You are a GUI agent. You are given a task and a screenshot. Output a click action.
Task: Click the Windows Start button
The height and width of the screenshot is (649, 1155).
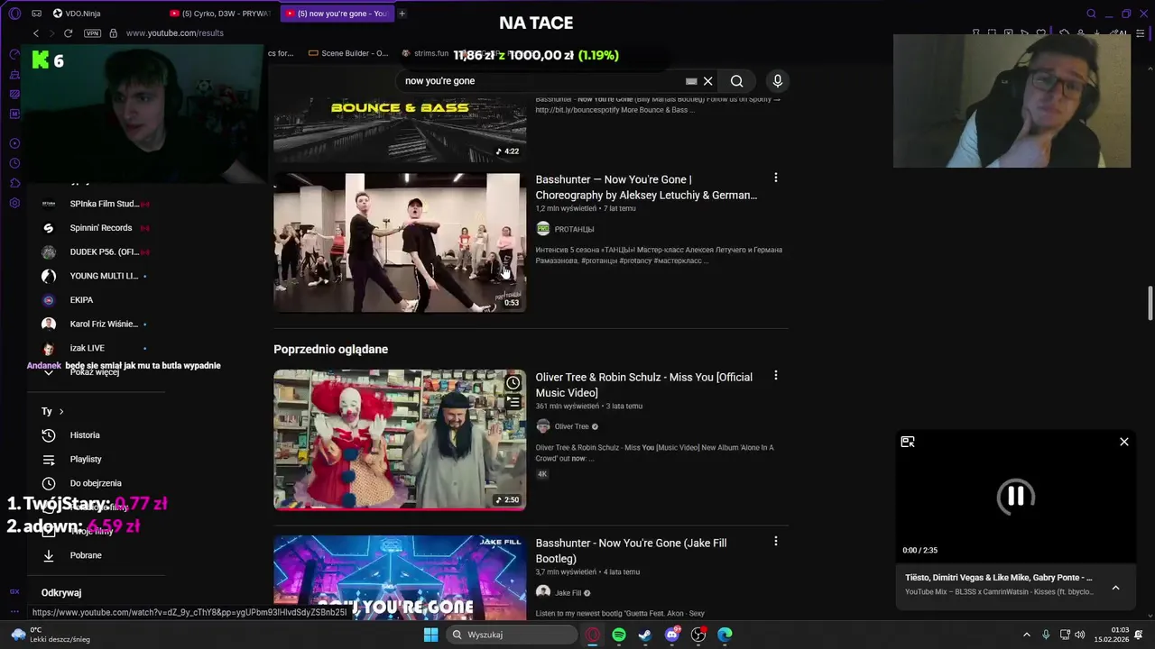430,635
